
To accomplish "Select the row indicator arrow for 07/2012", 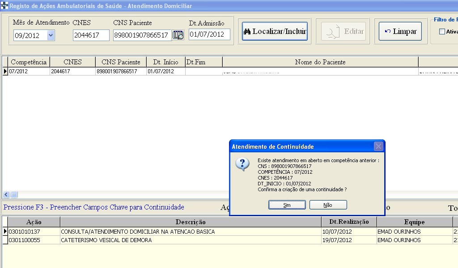I will click(x=5, y=71).
